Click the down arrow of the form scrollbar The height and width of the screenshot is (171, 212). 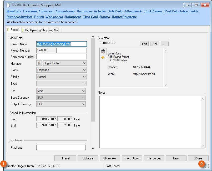93,148
